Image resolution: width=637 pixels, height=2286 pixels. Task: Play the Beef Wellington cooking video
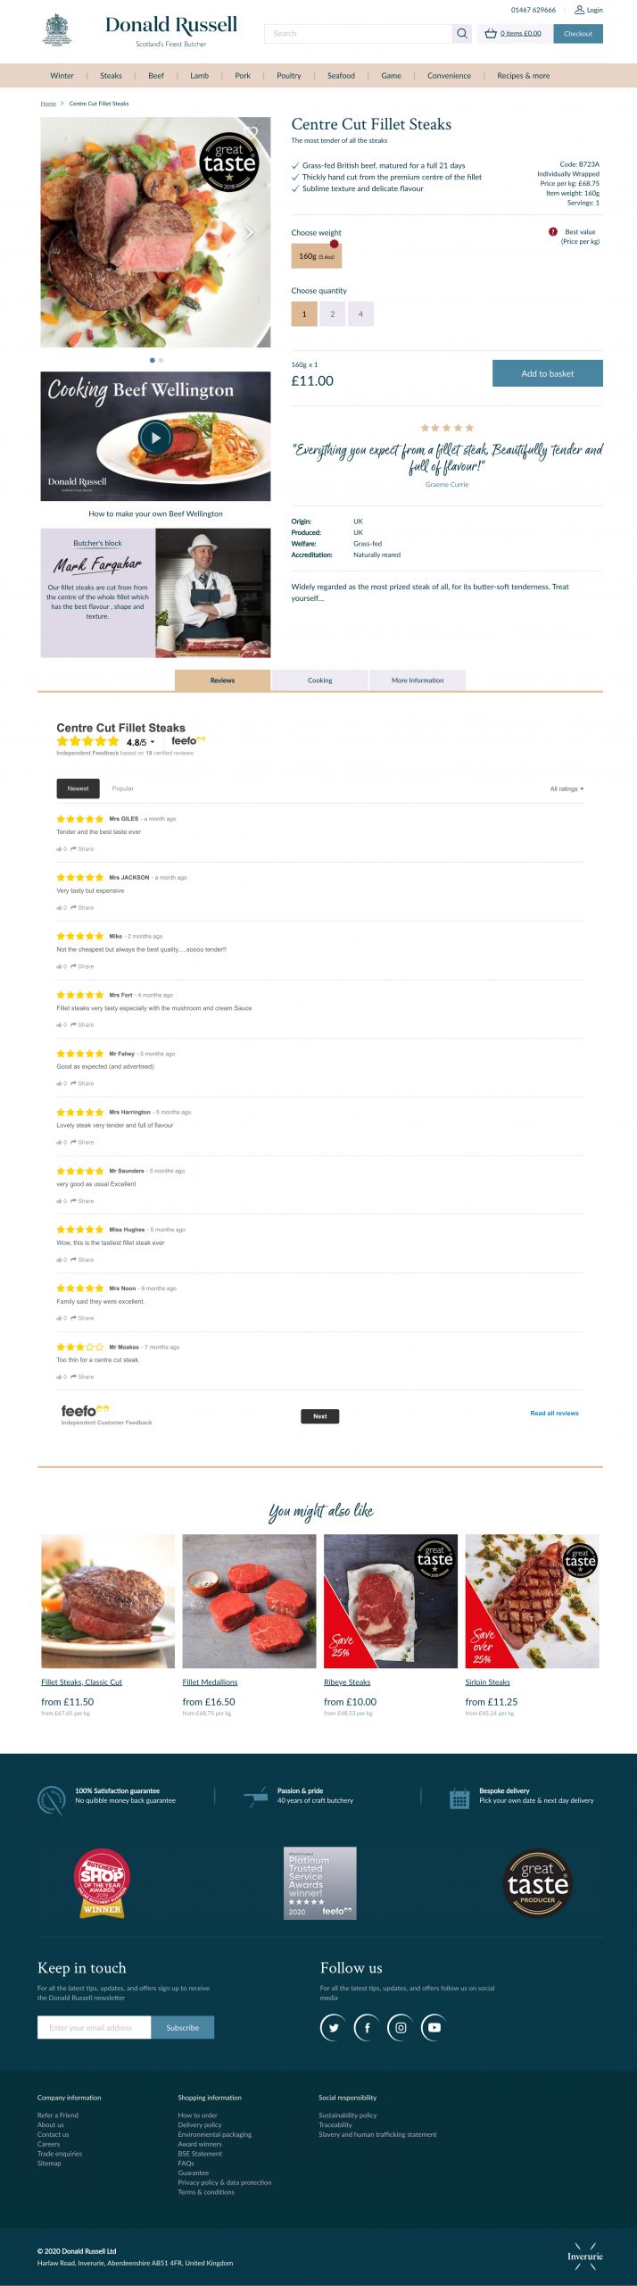tap(155, 438)
